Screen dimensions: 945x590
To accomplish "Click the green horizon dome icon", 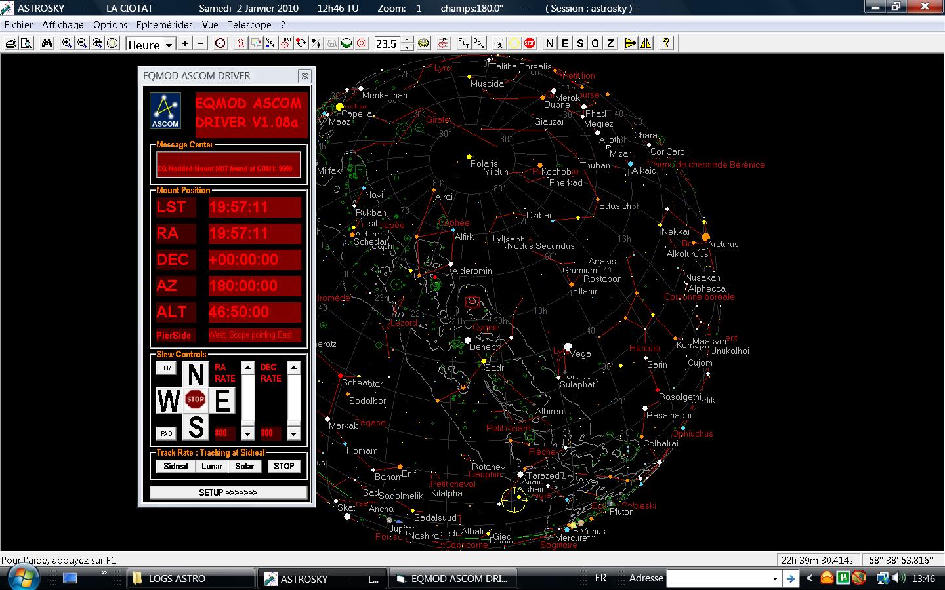I will click(x=346, y=43).
